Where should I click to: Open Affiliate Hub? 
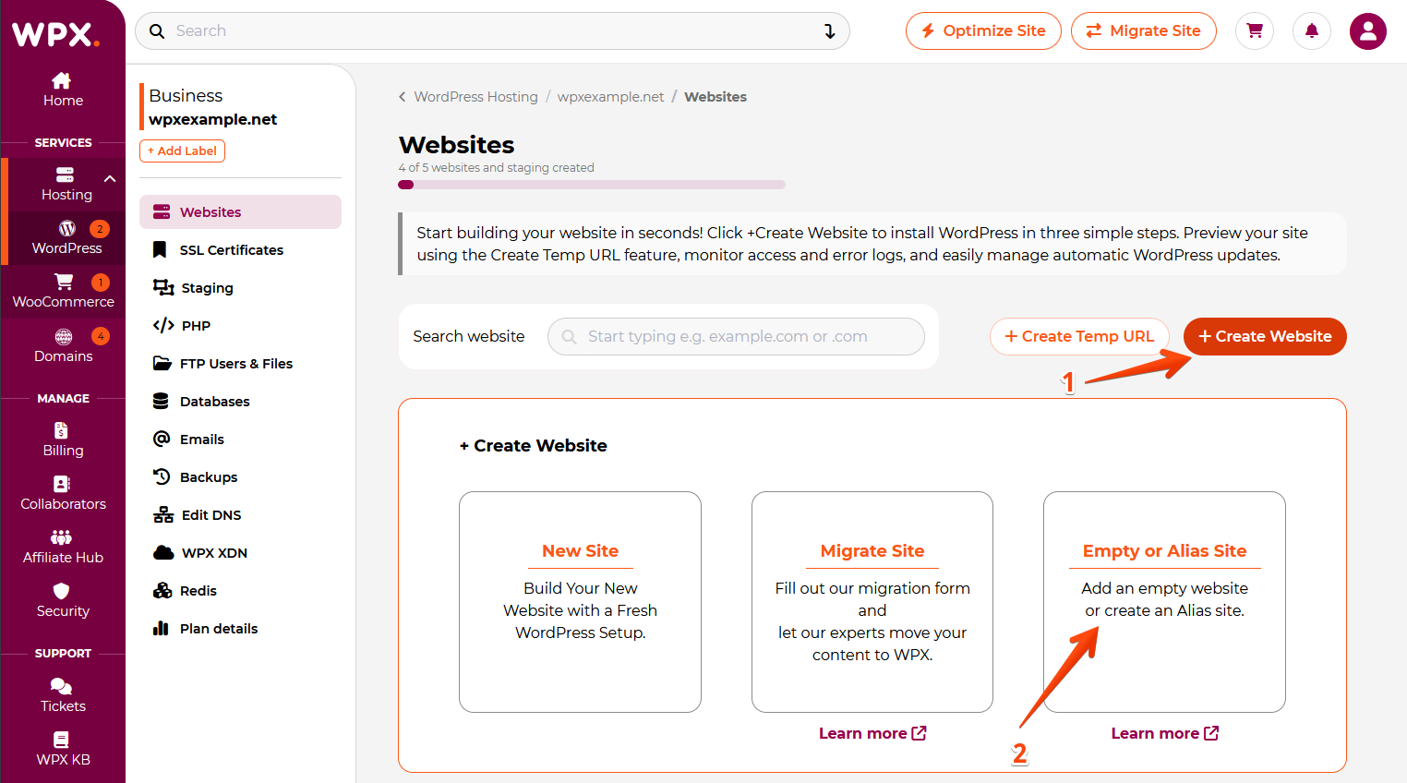coord(63,547)
